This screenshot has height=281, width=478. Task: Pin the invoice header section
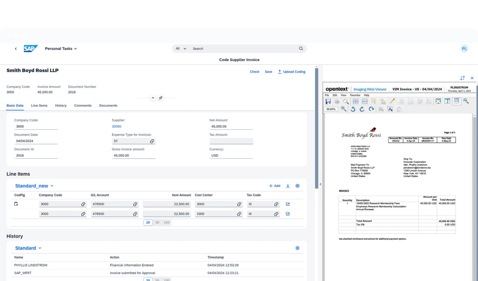tap(161, 98)
